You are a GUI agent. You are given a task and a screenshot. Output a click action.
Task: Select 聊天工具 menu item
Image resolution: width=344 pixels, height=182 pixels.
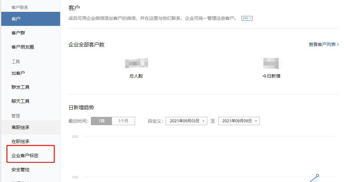(20, 101)
